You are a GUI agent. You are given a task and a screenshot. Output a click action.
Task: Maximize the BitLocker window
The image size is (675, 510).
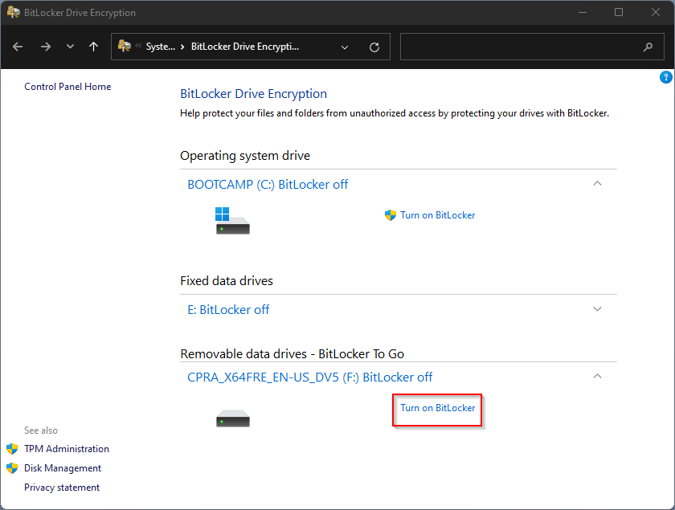[619, 13]
